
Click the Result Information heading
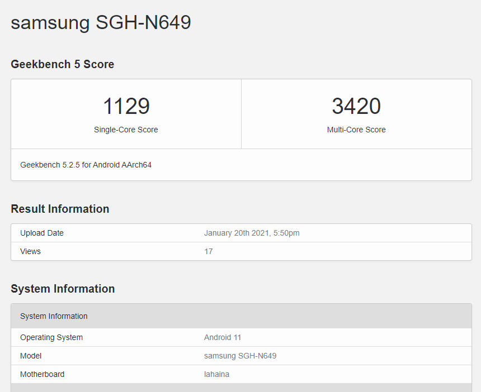(60, 209)
